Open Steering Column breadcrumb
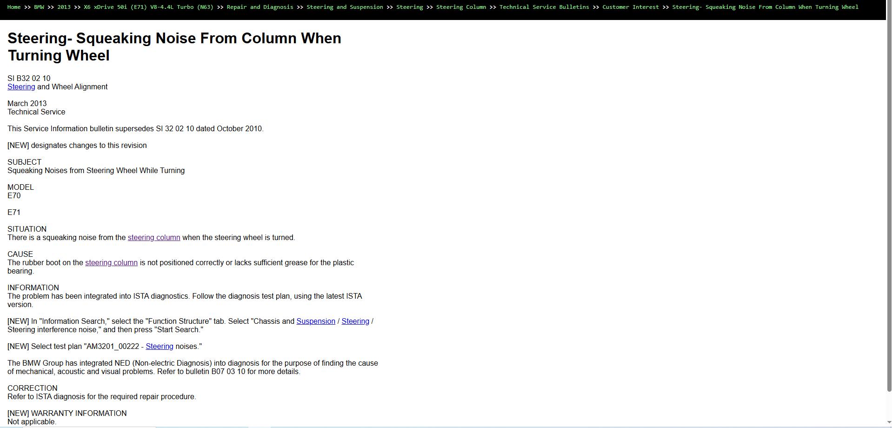 coord(461,7)
